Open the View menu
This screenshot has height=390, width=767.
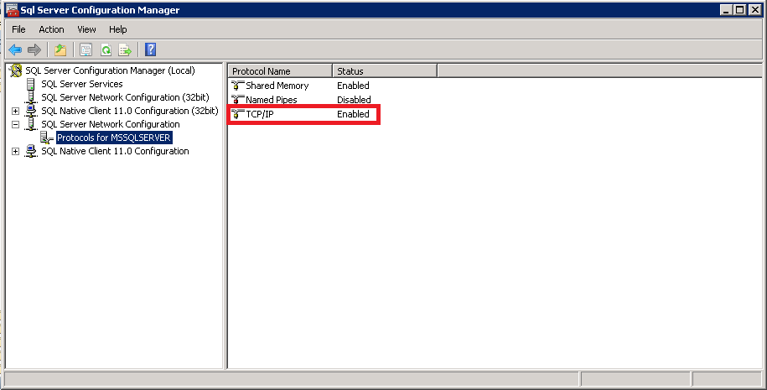pyautogui.click(x=86, y=29)
